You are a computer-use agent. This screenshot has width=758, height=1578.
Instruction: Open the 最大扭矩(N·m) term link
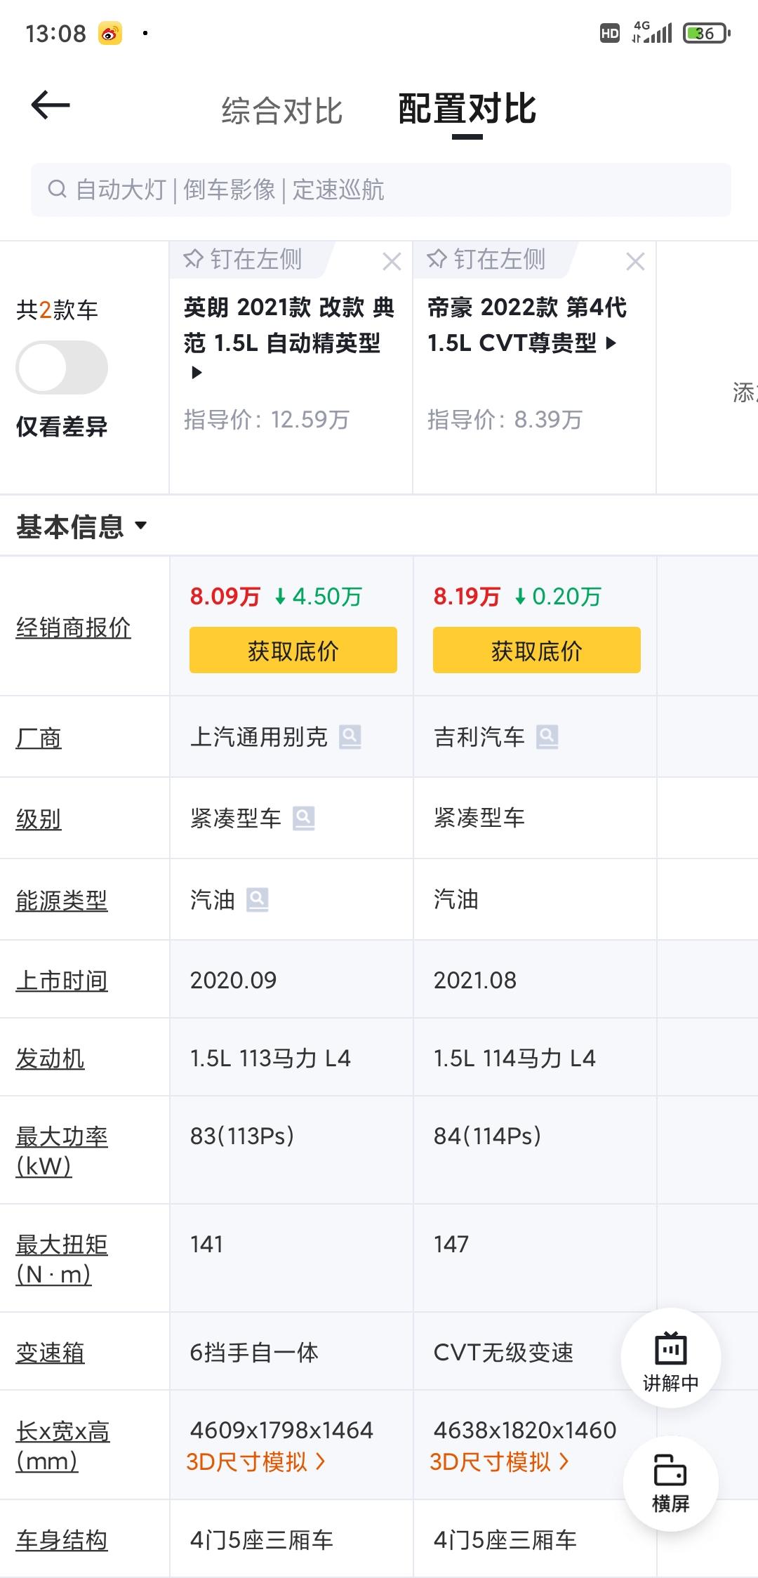62,1259
